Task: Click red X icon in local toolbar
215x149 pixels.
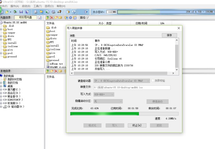Action: tap(56, 71)
